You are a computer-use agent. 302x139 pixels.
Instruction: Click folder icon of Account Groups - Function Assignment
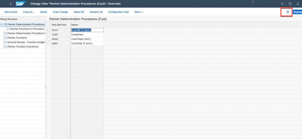click(5, 42)
